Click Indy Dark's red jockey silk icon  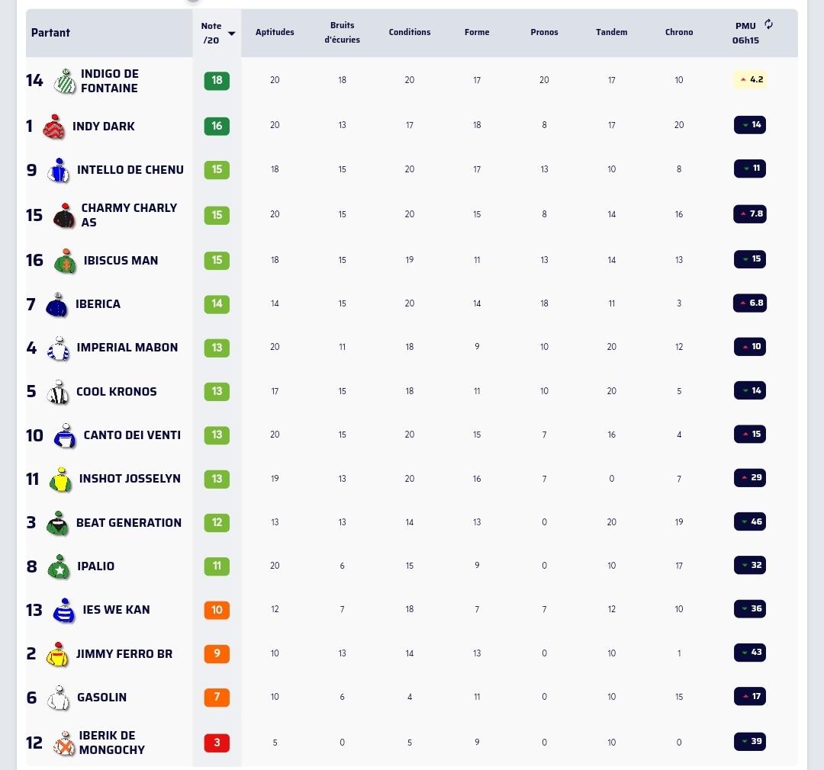(x=53, y=127)
